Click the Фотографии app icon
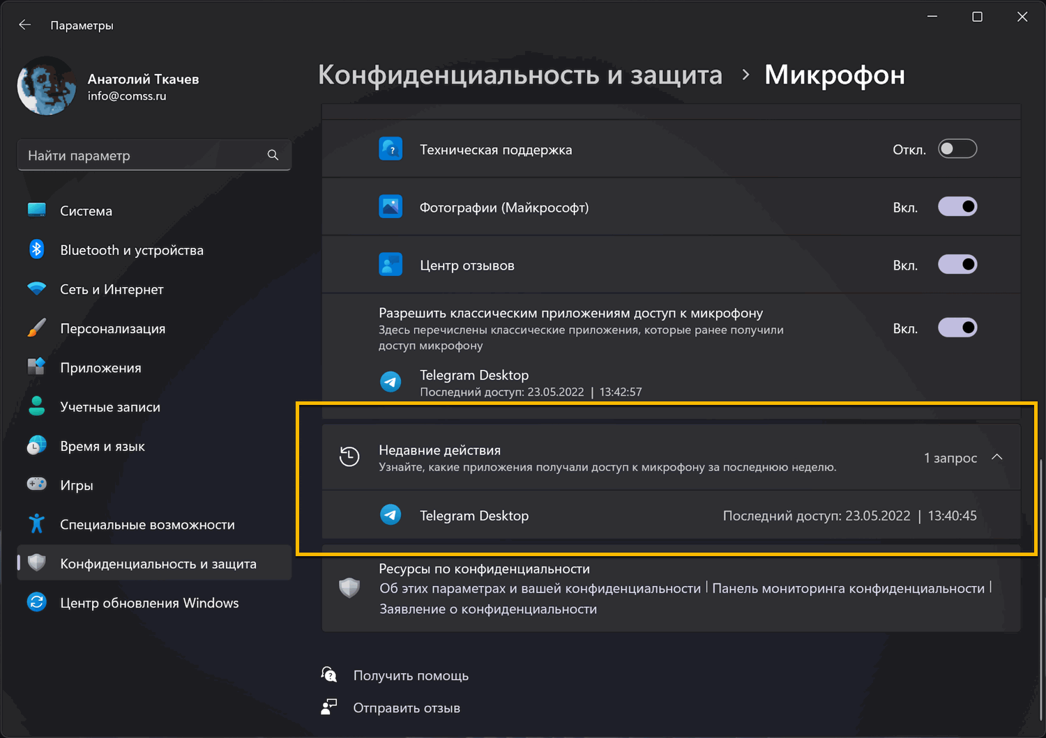 pos(391,207)
